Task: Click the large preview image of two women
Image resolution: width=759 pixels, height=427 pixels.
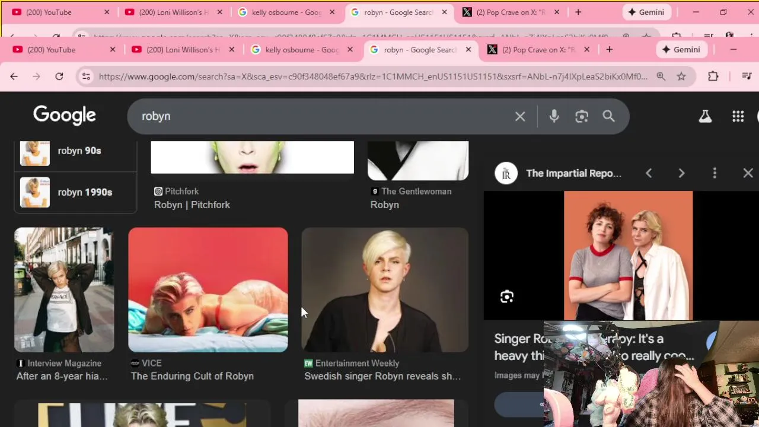Action: tap(628, 256)
